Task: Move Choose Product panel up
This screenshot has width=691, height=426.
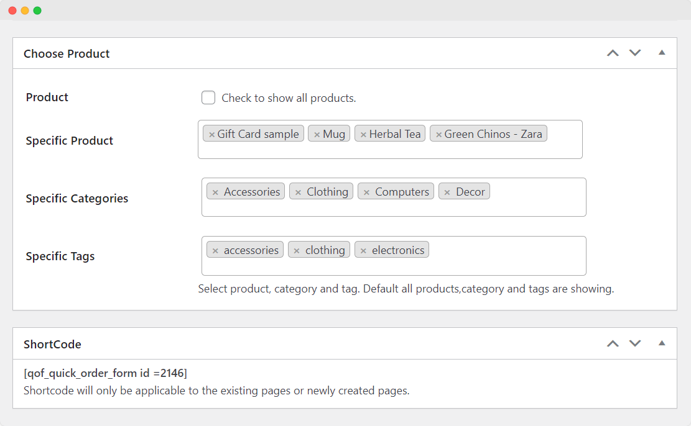Action: point(613,53)
